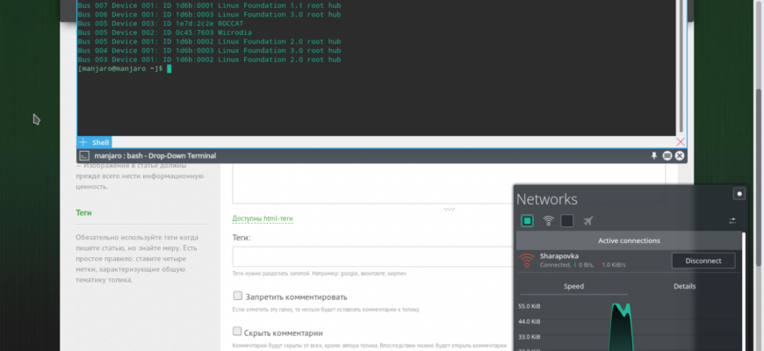
Task: Enable airplane mode icon
Action: pyautogui.click(x=588, y=220)
